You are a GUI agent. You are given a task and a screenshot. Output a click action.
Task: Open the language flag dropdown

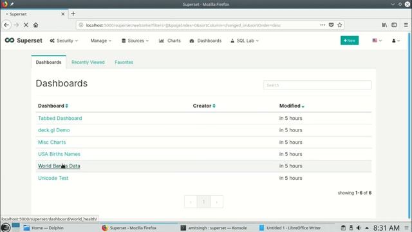[x=377, y=41]
